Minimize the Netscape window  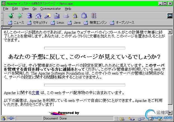(160, 4)
